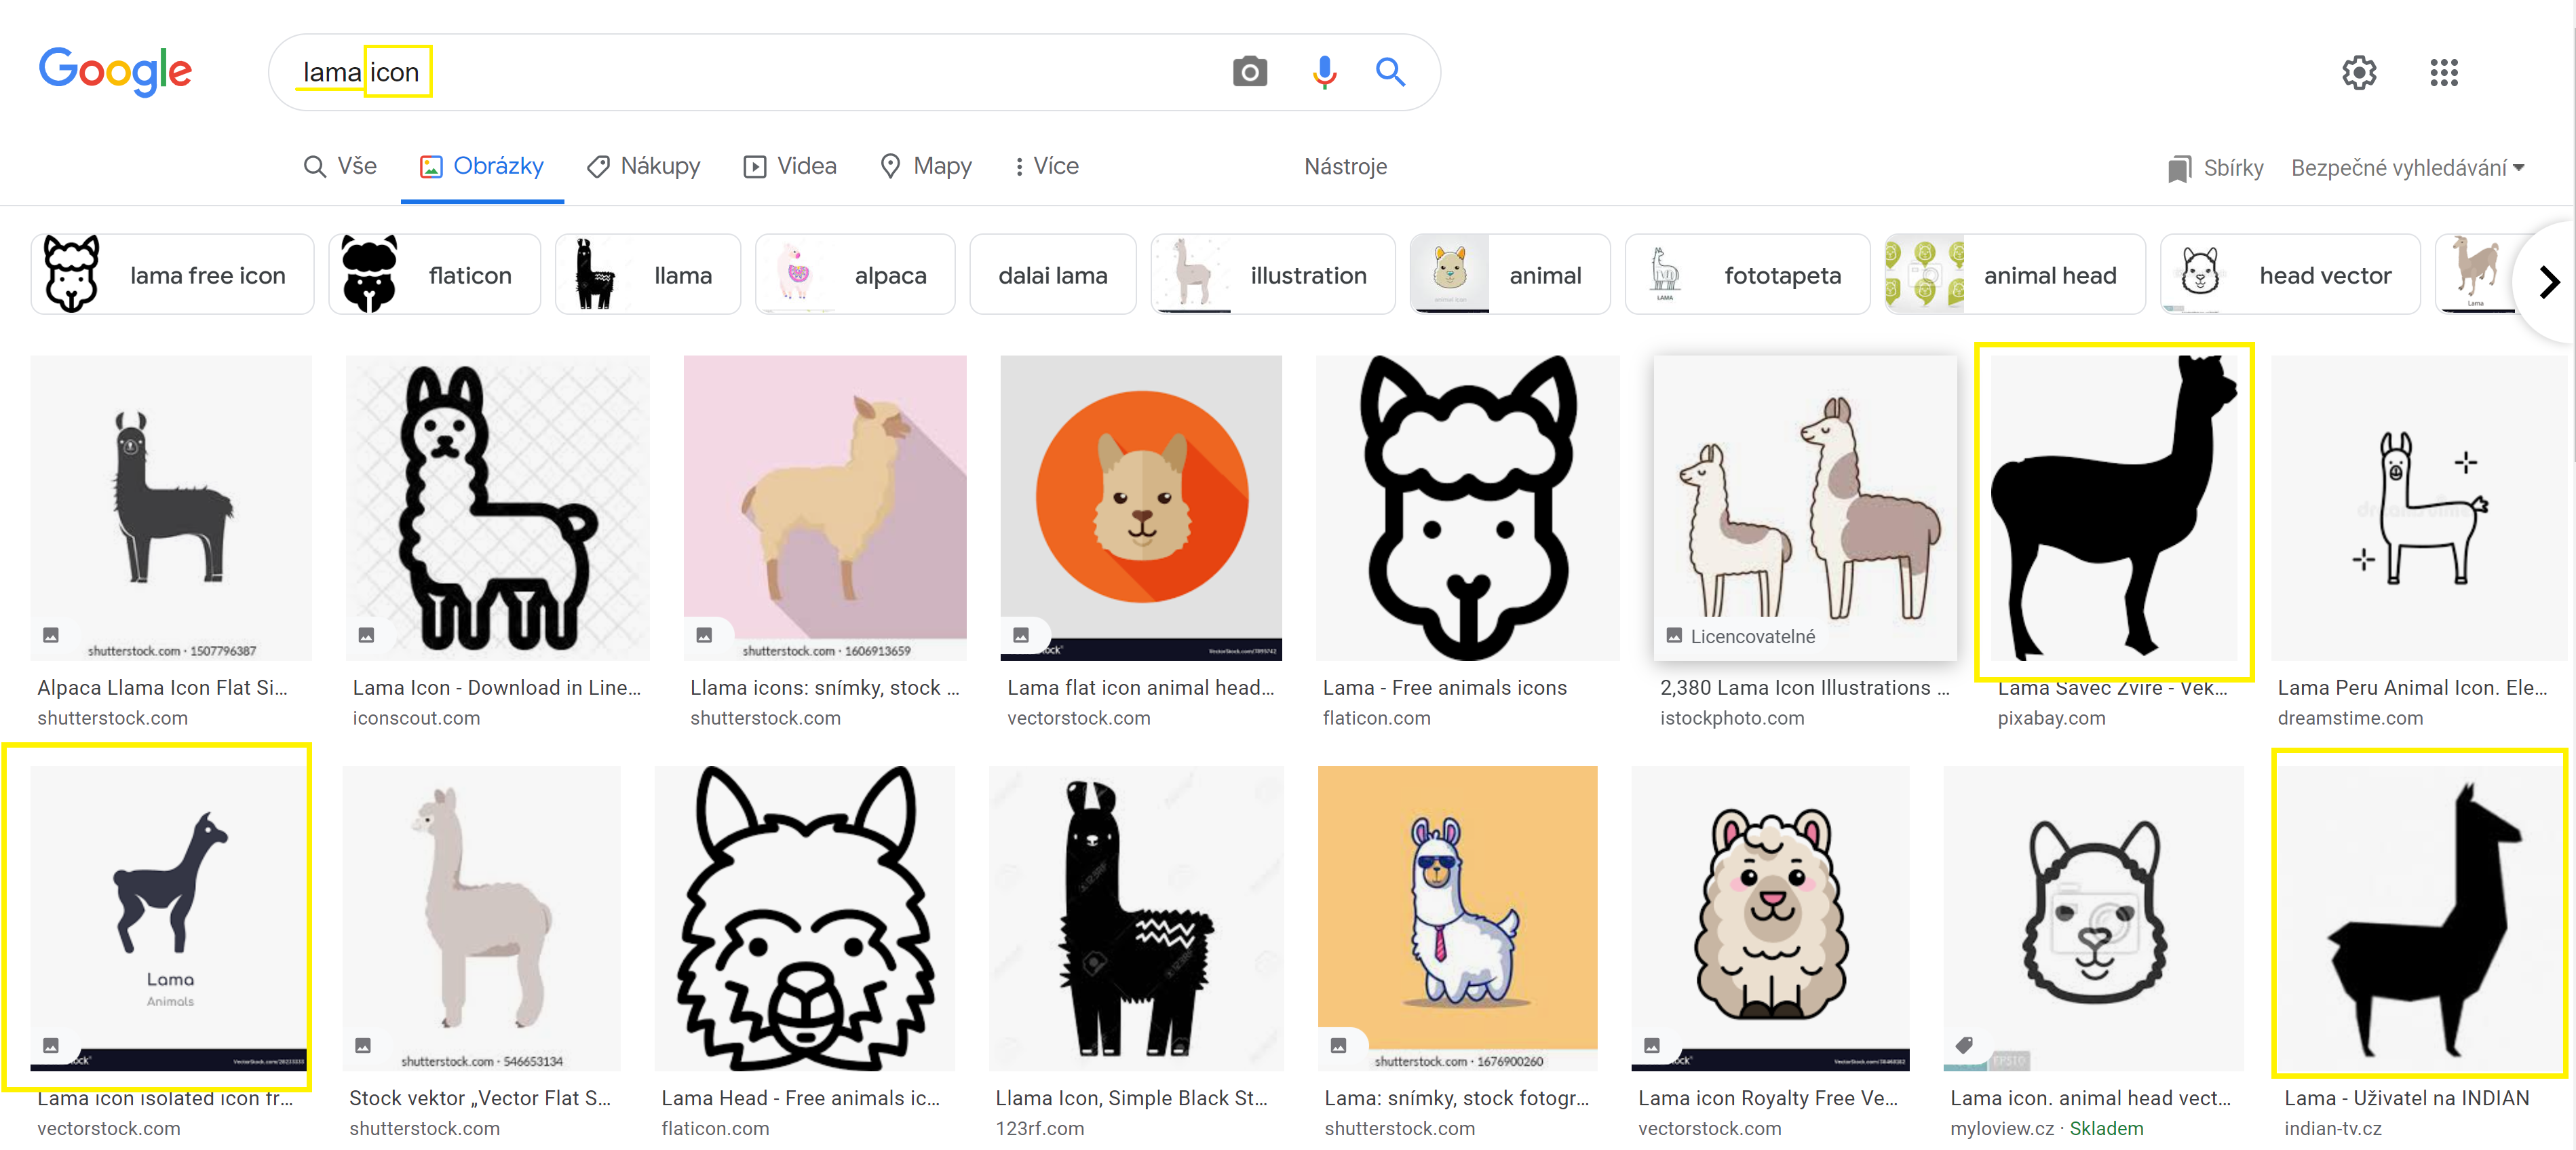
Task: Click the blue magnifier search button
Action: [x=1390, y=72]
